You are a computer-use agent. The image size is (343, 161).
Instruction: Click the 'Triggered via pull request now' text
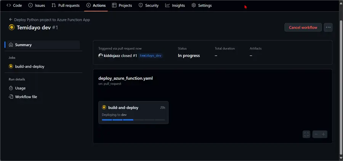pos(120,48)
